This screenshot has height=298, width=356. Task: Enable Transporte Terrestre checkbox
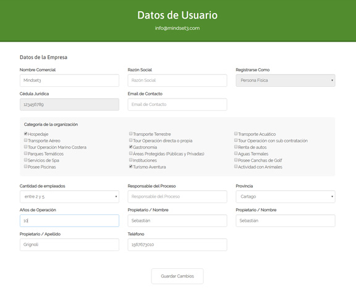coord(131,134)
